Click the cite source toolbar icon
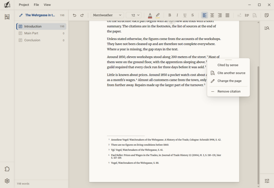This screenshot has height=188, width=274. pos(254,15)
